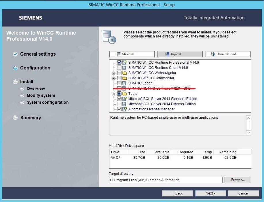Cancel the setup

244,193
